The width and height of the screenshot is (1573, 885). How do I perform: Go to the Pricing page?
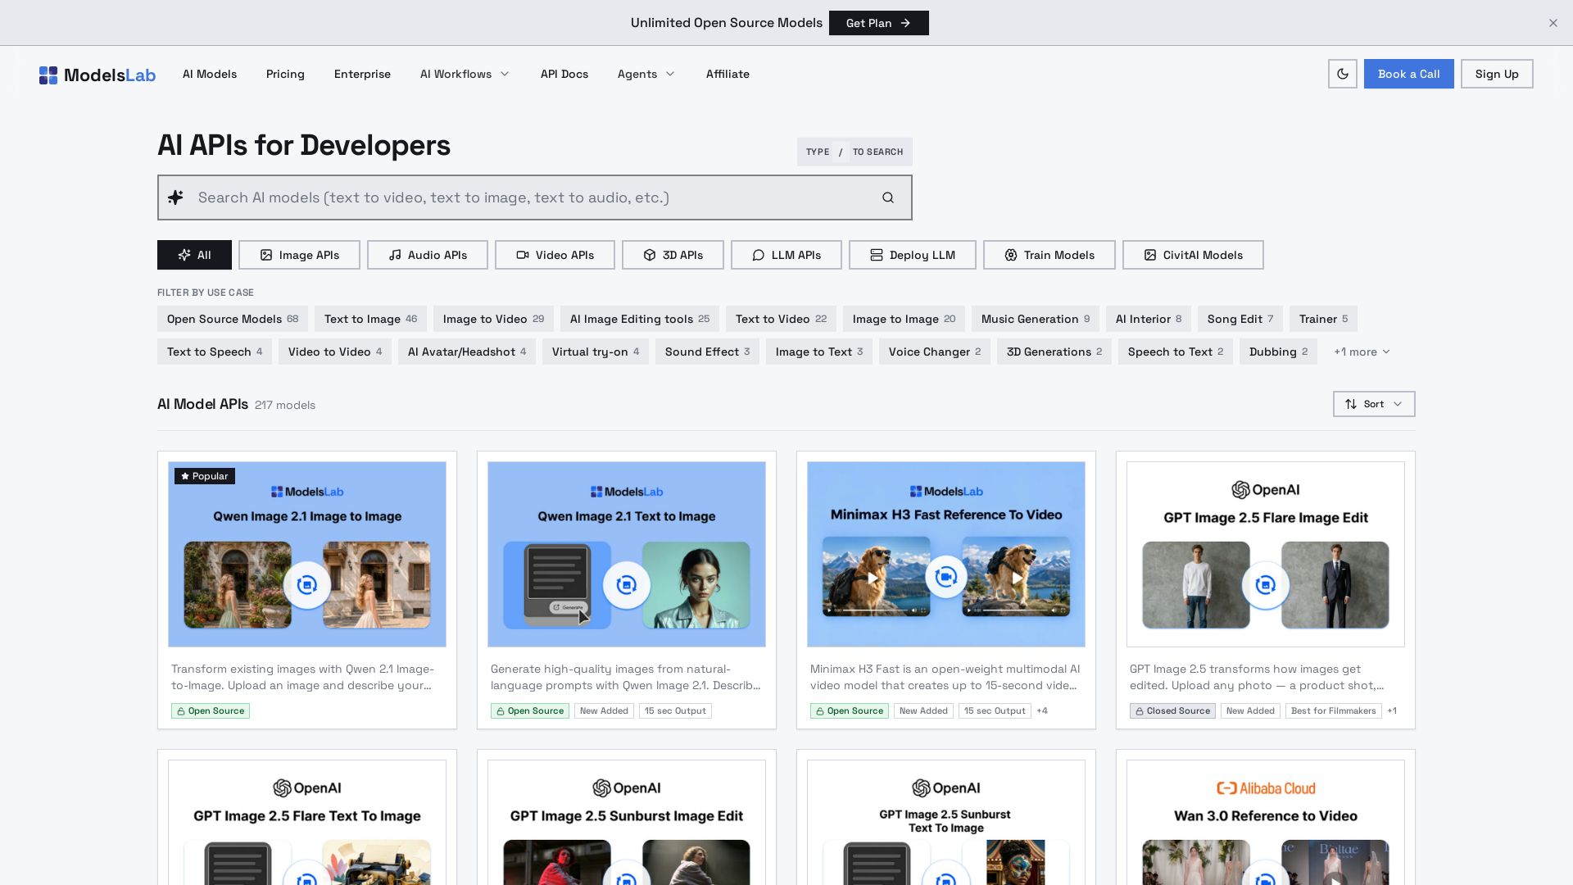[285, 74]
